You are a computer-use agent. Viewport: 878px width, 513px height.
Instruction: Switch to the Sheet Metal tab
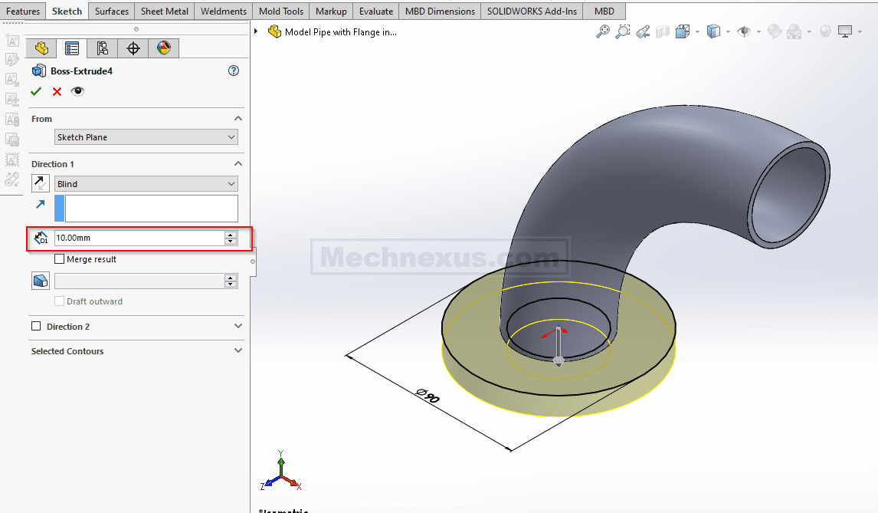click(164, 12)
